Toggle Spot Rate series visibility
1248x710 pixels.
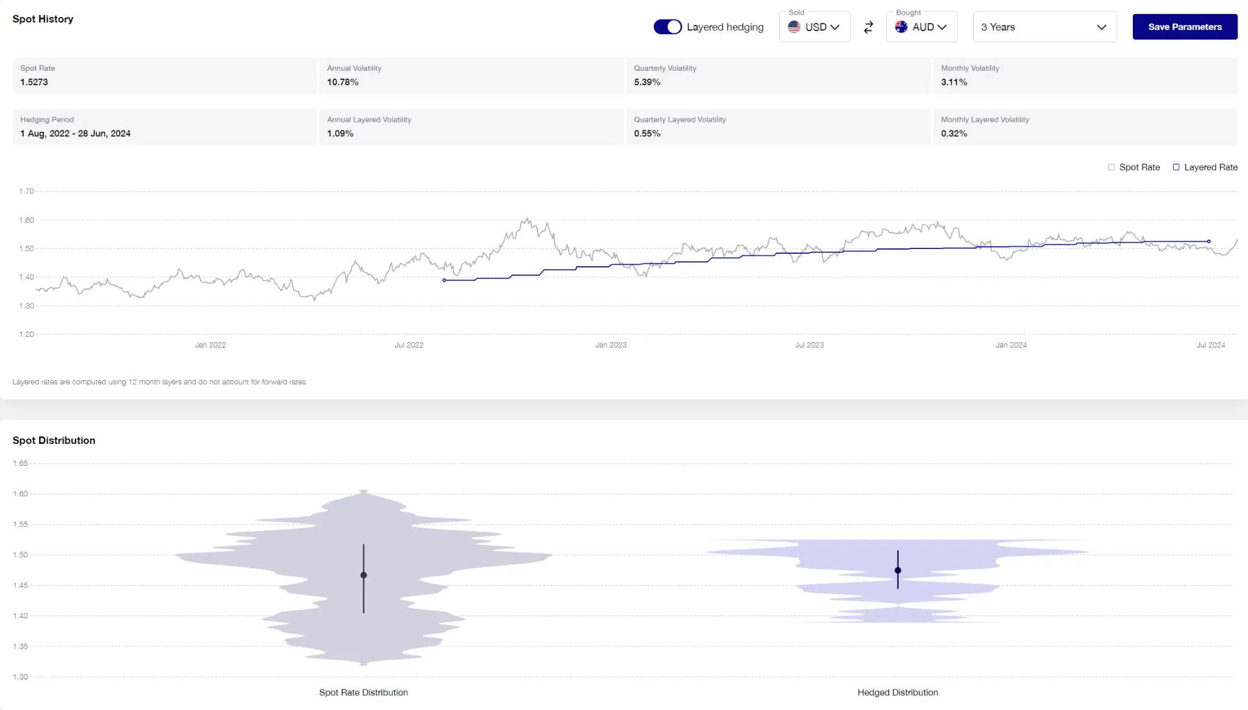(x=1139, y=167)
